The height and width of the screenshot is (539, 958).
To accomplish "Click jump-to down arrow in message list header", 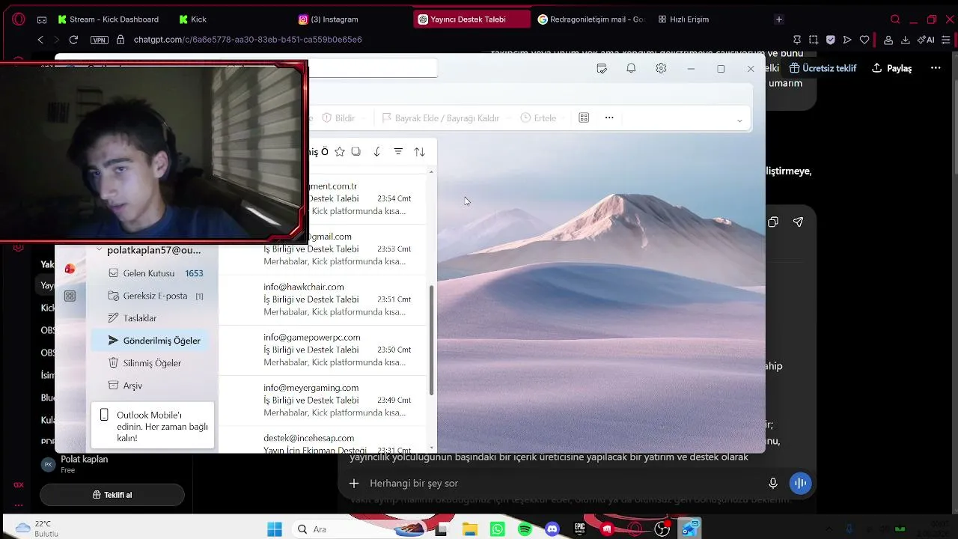I will pyautogui.click(x=377, y=152).
